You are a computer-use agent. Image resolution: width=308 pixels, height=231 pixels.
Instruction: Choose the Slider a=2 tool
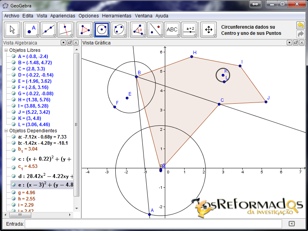click(x=190, y=29)
